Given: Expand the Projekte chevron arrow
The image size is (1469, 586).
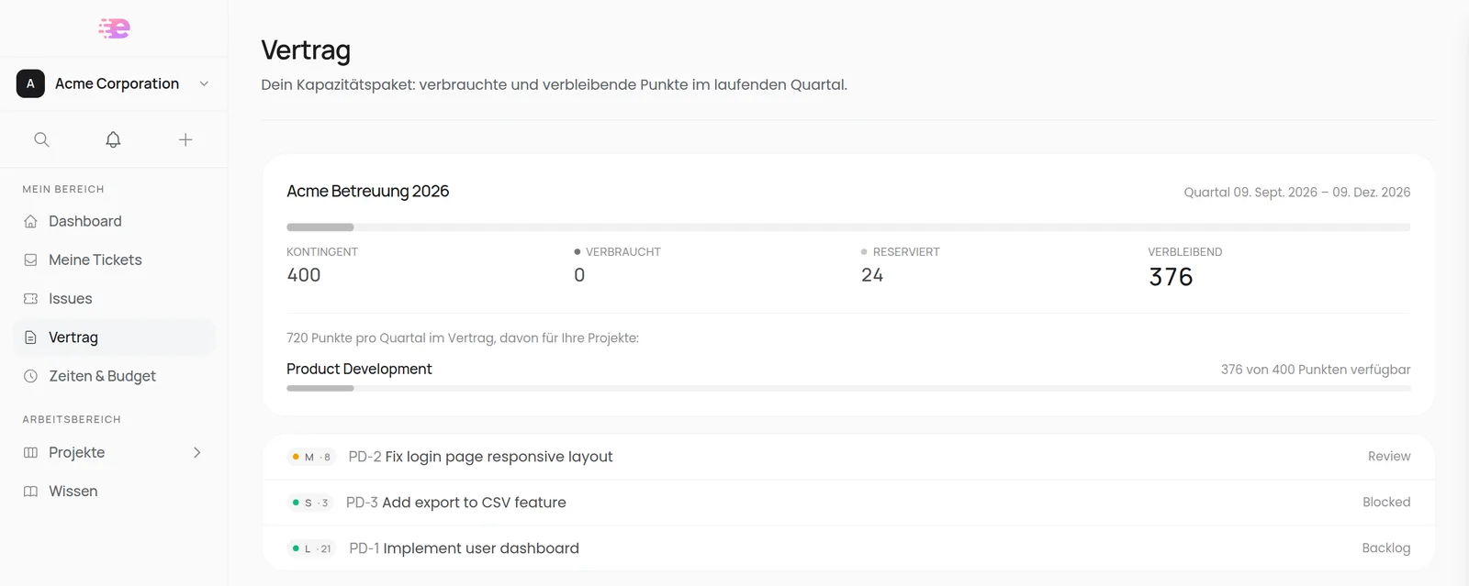Looking at the screenshot, I should tap(196, 452).
